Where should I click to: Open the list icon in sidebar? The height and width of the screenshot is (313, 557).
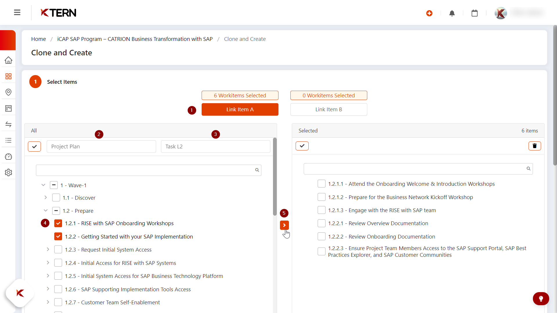click(x=8, y=140)
